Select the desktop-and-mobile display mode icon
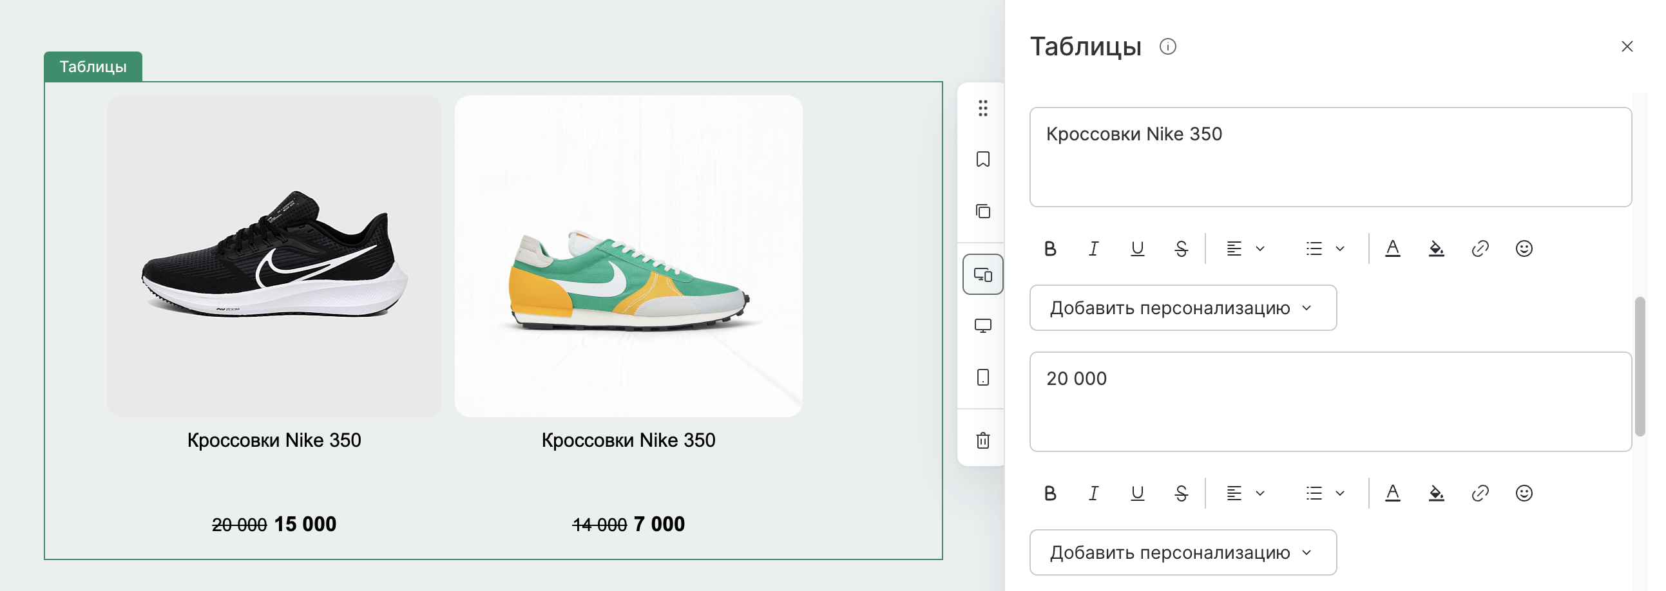The width and height of the screenshot is (1666, 591). tap(982, 275)
